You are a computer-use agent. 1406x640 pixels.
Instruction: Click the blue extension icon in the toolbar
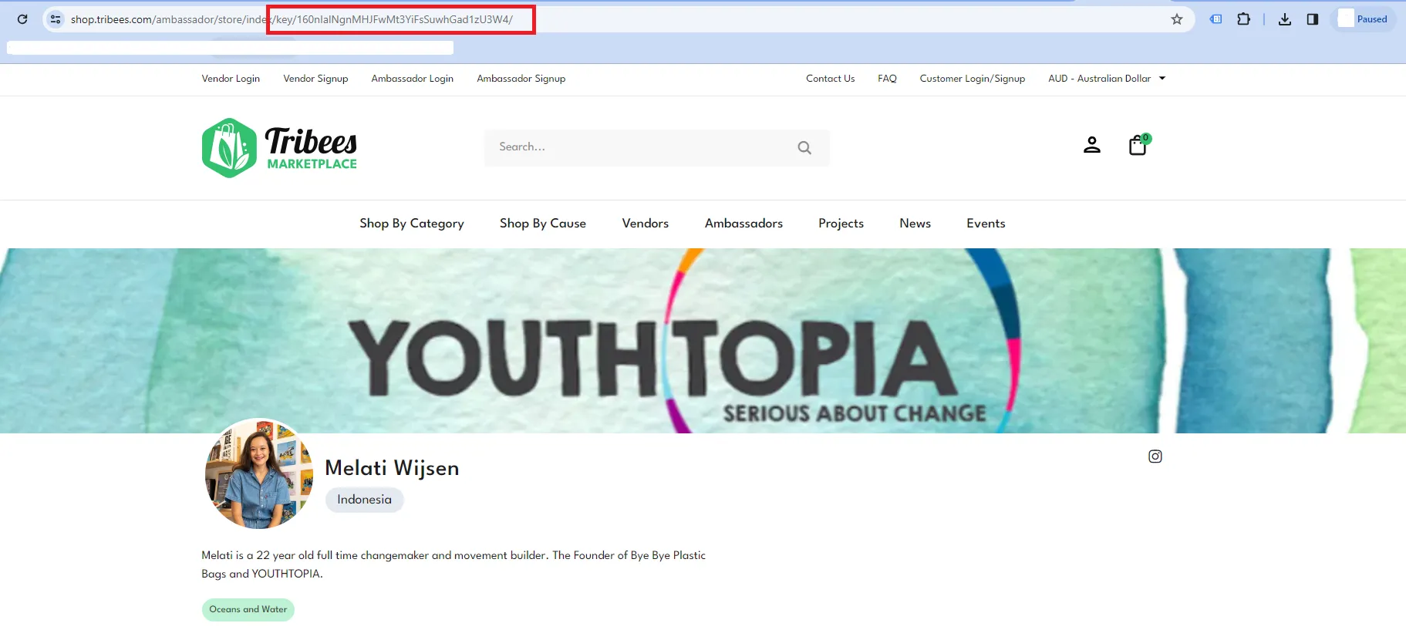[1216, 19]
